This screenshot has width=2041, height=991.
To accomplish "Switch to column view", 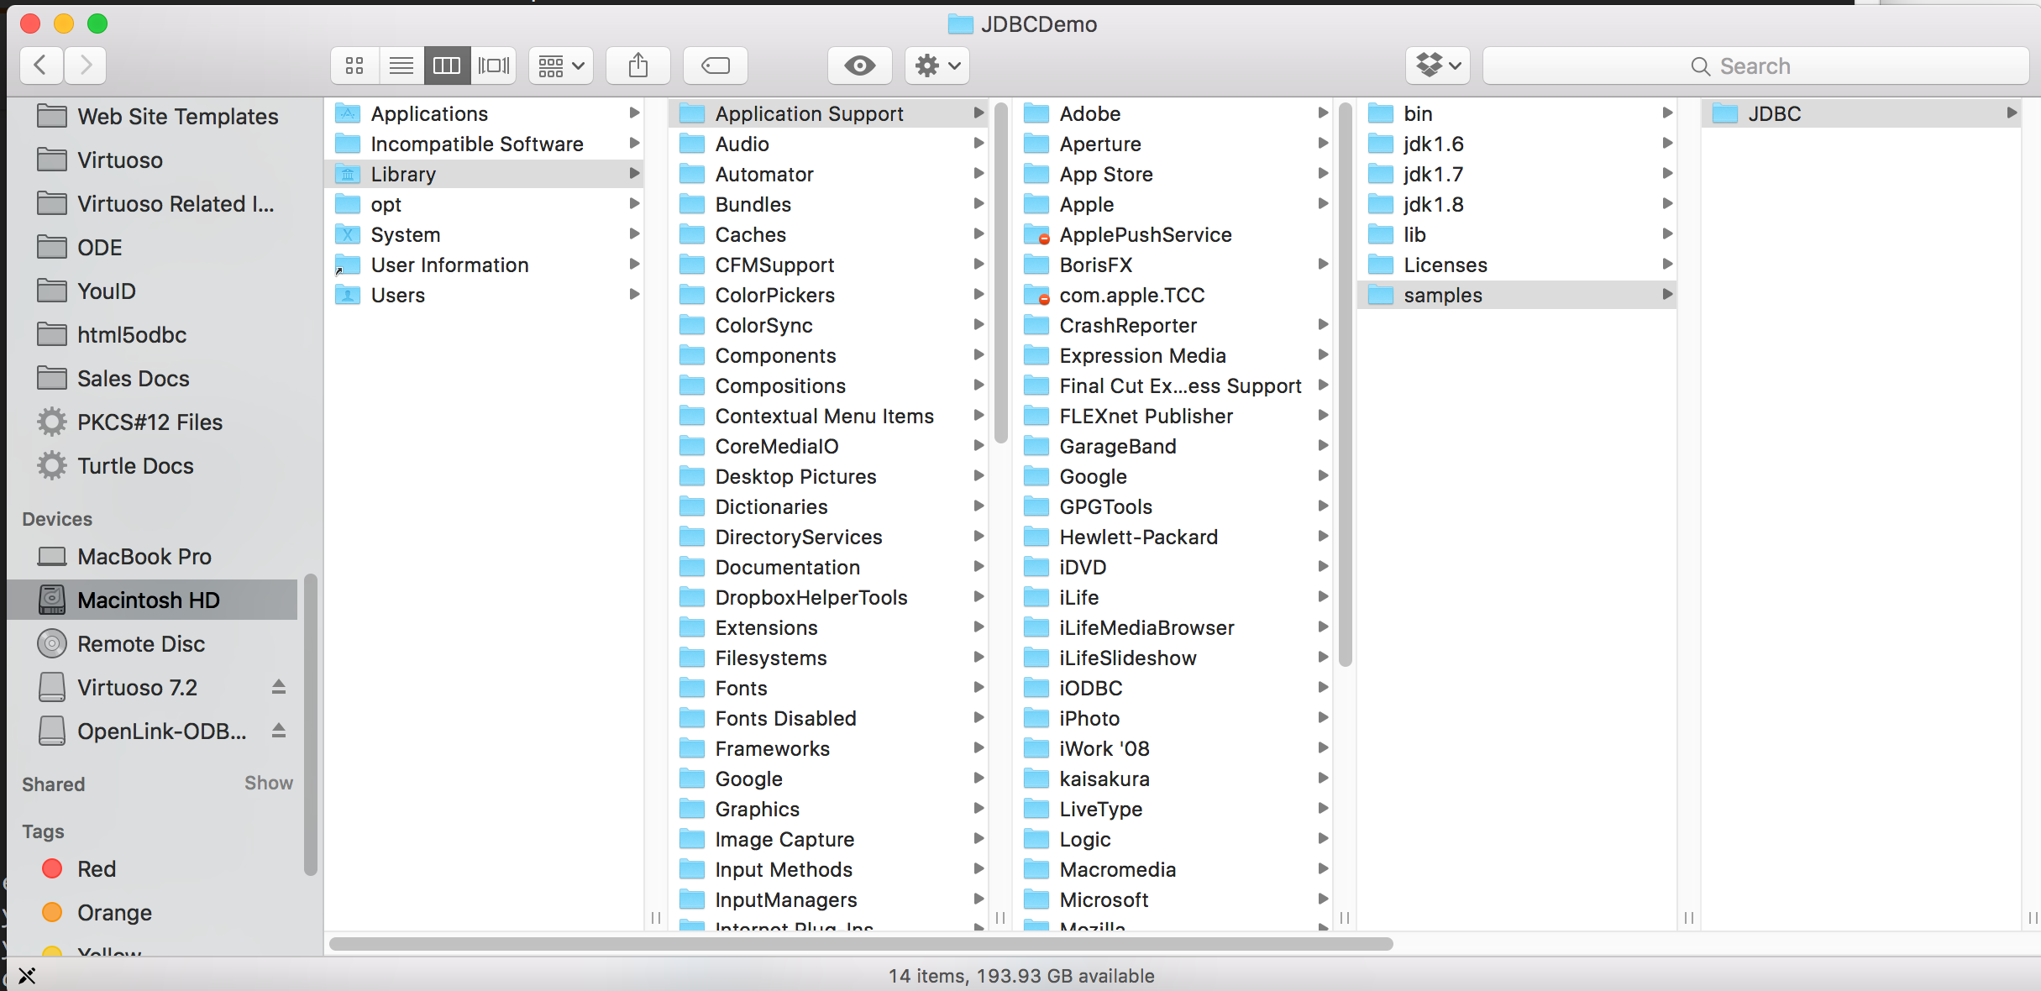I will tap(447, 66).
